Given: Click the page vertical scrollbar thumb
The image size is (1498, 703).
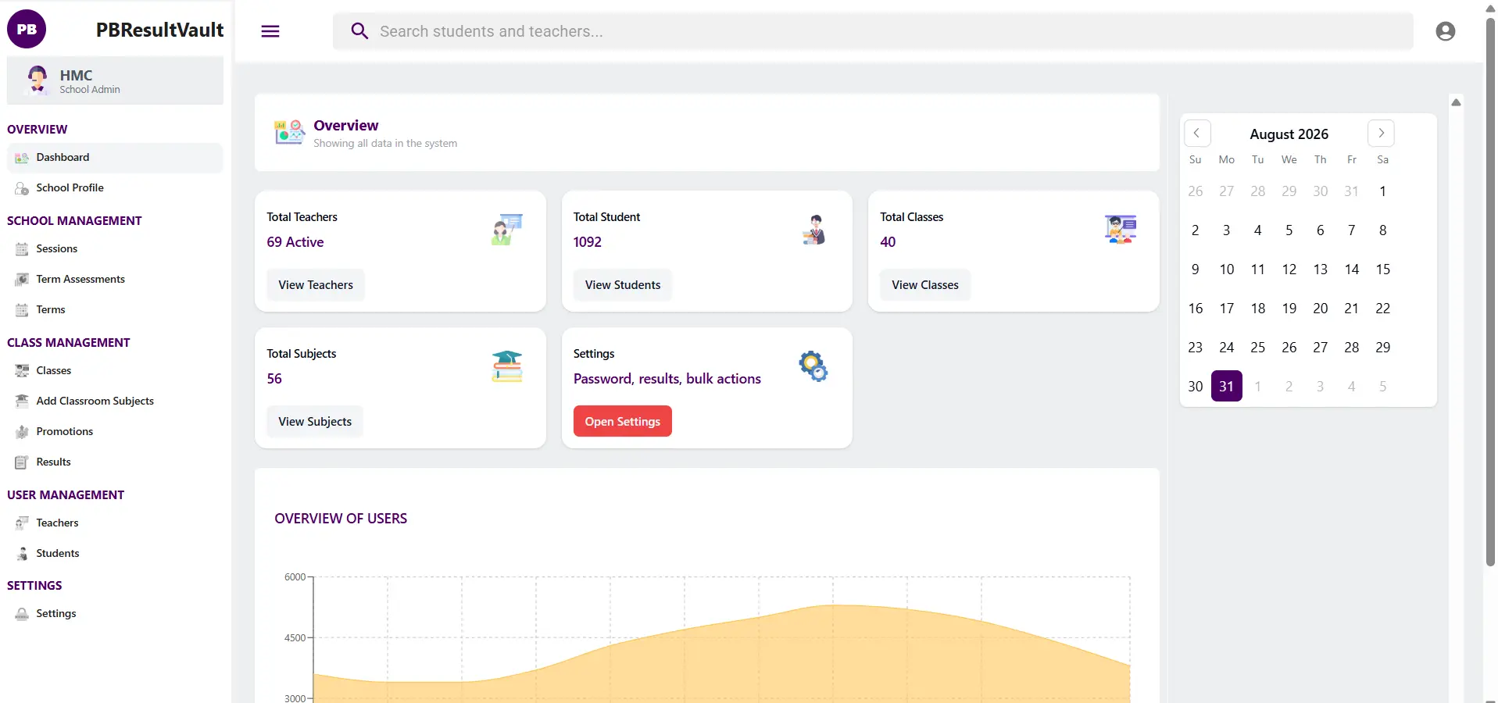Looking at the screenshot, I should point(1490,291).
